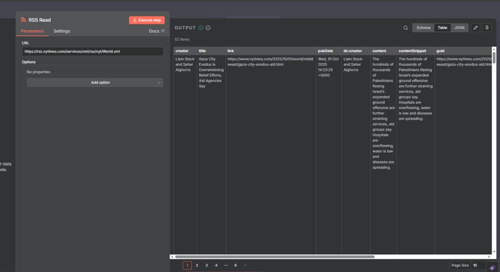Click the output info icon
The image size is (500, 272).
coord(208,28)
